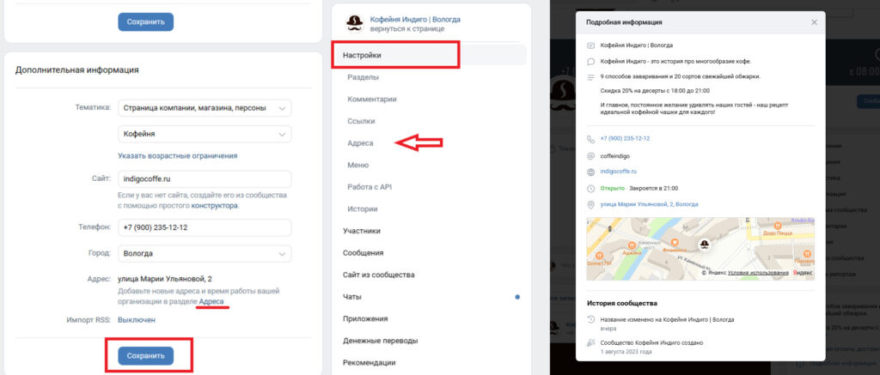Click Выключен link for Импорт RSS

(137, 320)
